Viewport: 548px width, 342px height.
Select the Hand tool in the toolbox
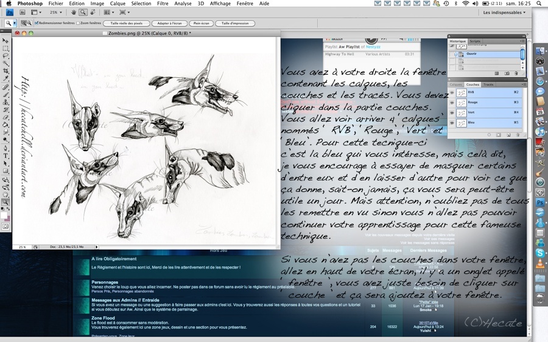(x=5, y=196)
